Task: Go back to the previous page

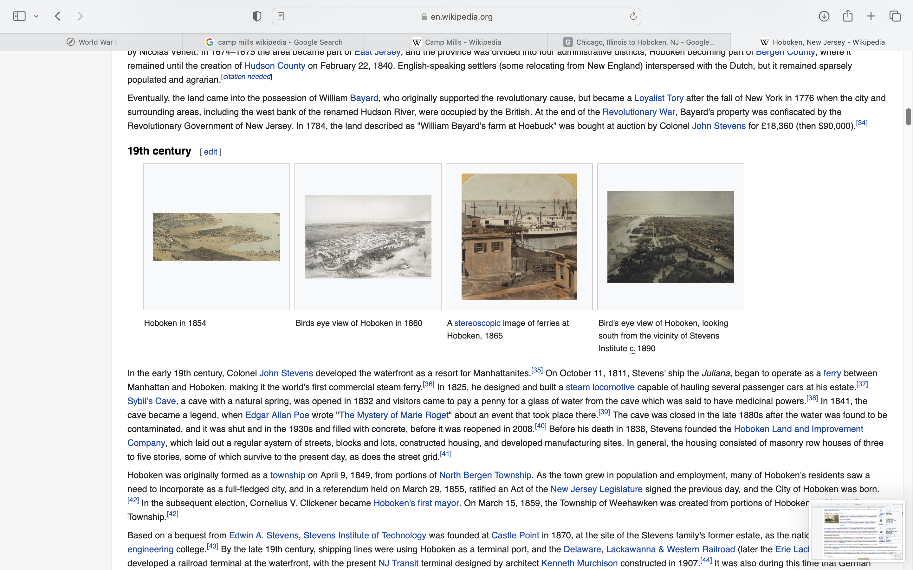Action: coord(58,16)
